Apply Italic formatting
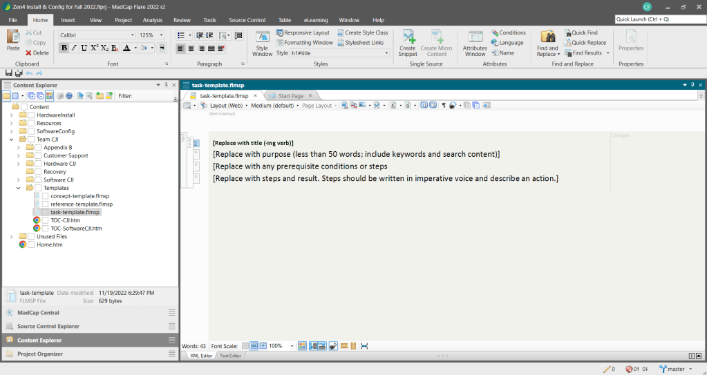 coord(74,48)
